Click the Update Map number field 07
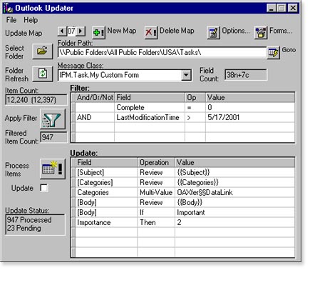Viewport: 310px width, 290px height. click(71, 31)
